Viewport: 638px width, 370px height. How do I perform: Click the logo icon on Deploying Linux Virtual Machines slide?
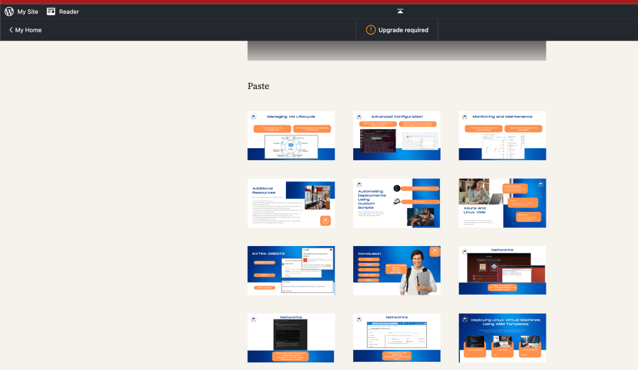tap(465, 320)
